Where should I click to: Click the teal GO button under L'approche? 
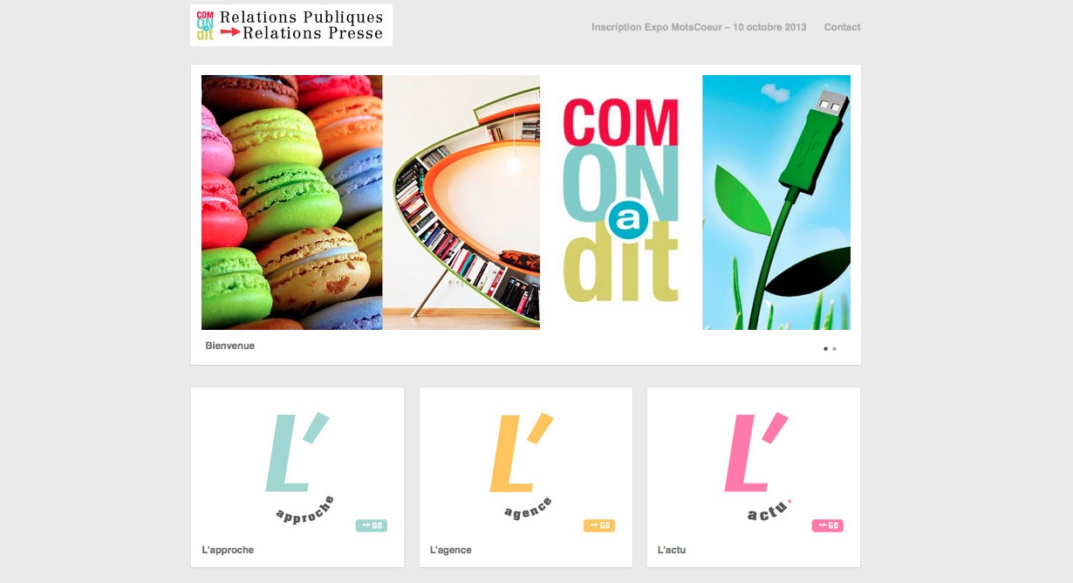(x=371, y=525)
